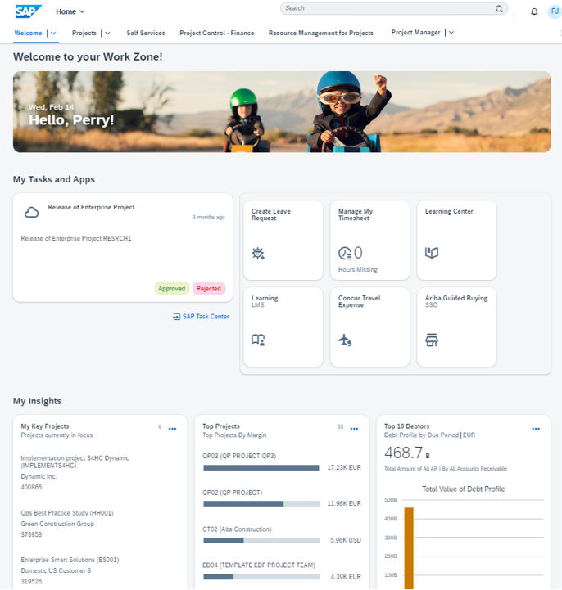Click the '17.23K EUR' value
Screen dimensions: 562x590
tap(344, 468)
